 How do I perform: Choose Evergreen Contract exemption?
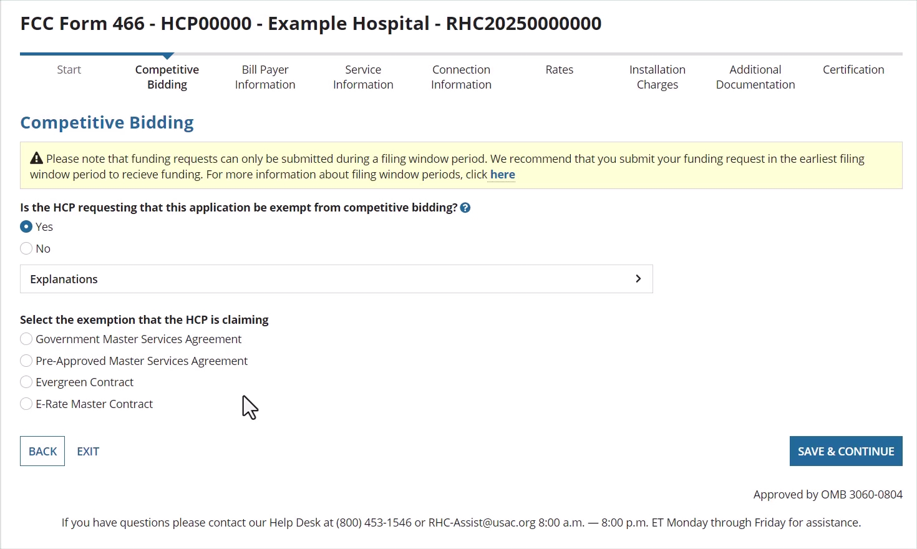coord(26,382)
